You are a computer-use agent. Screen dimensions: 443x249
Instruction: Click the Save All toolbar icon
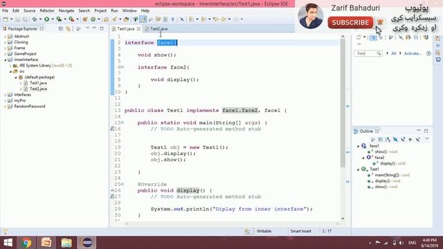point(25,19)
